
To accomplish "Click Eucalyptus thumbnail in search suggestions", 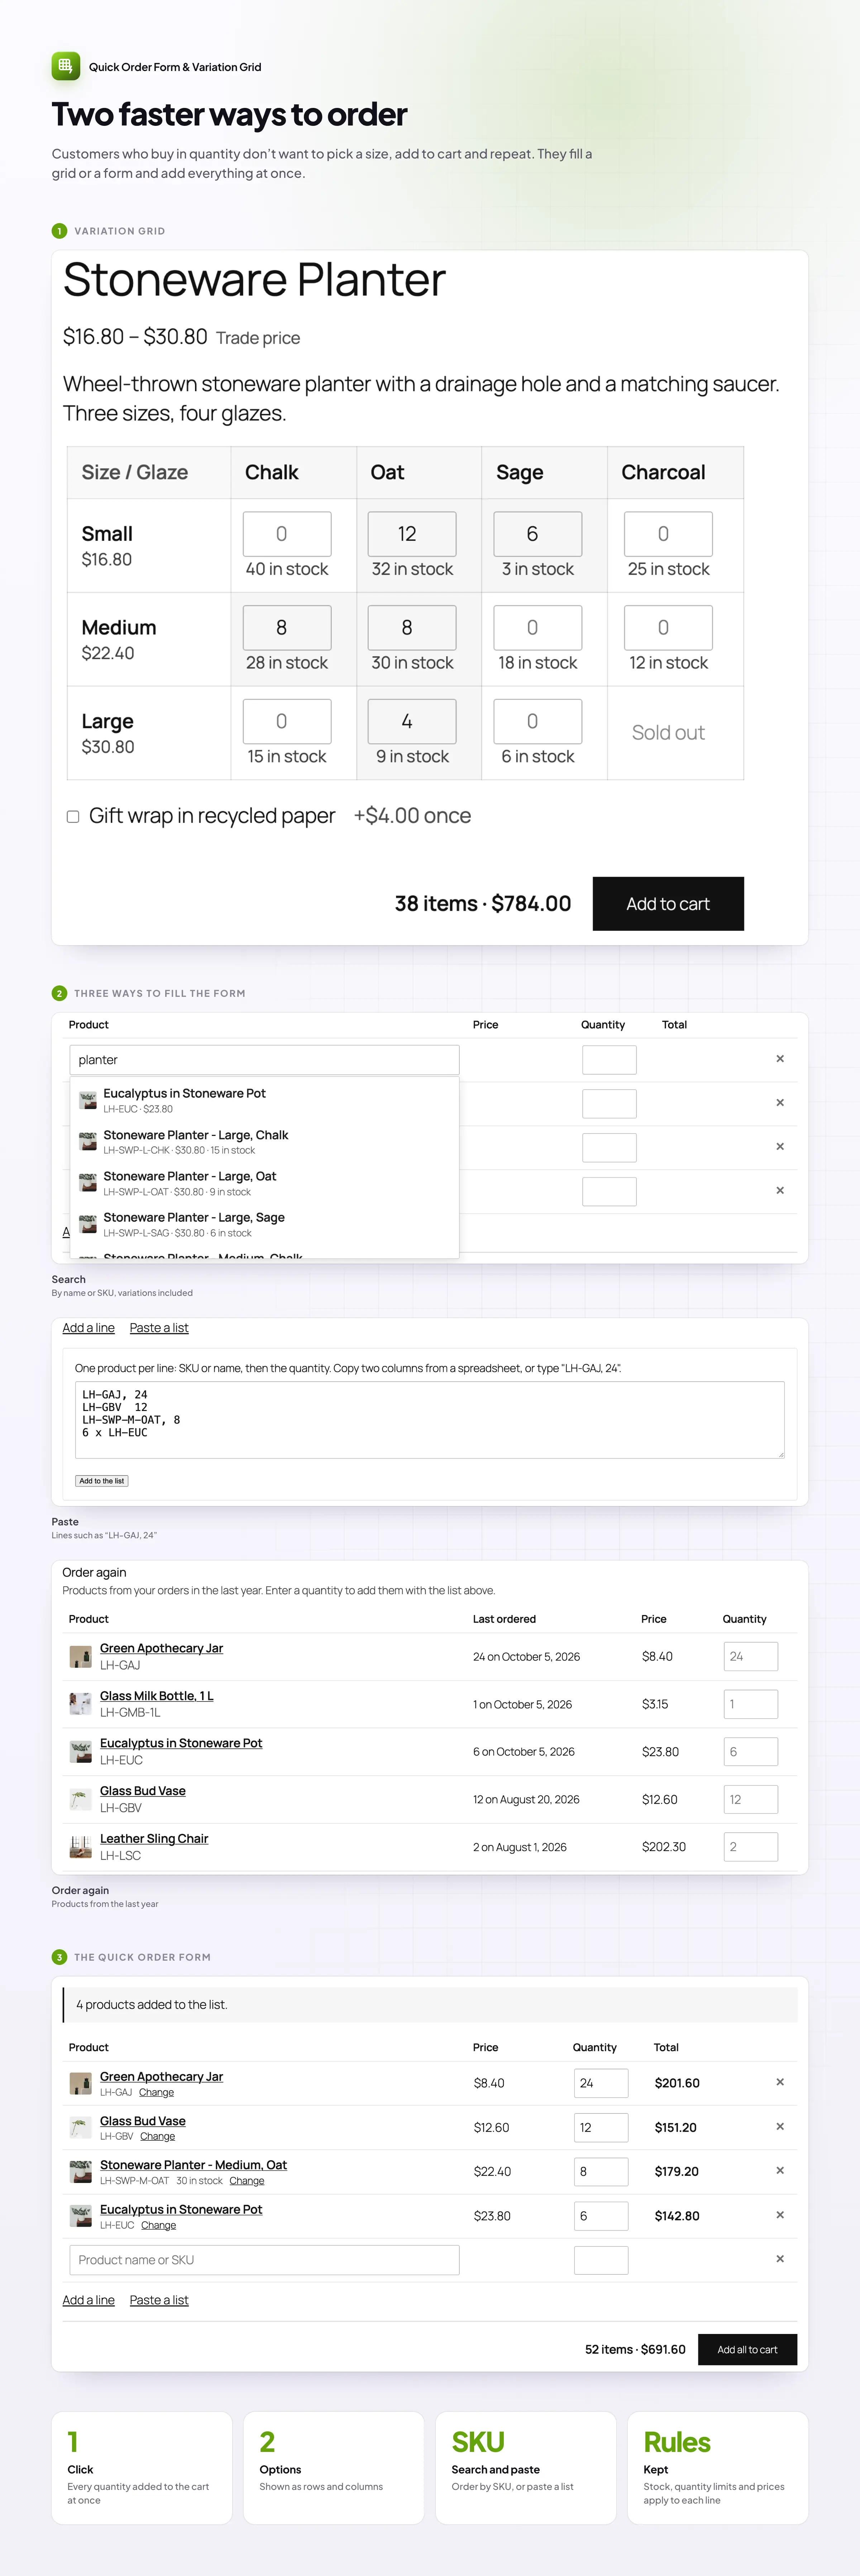I will 88,1100.
